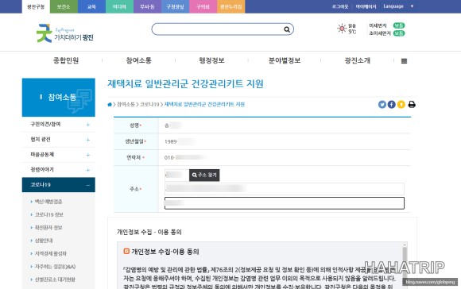This screenshot has width=461, height=289.
Task: Collapse 코로나19 section with minus icon
Action: pyautogui.click(x=88, y=185)
